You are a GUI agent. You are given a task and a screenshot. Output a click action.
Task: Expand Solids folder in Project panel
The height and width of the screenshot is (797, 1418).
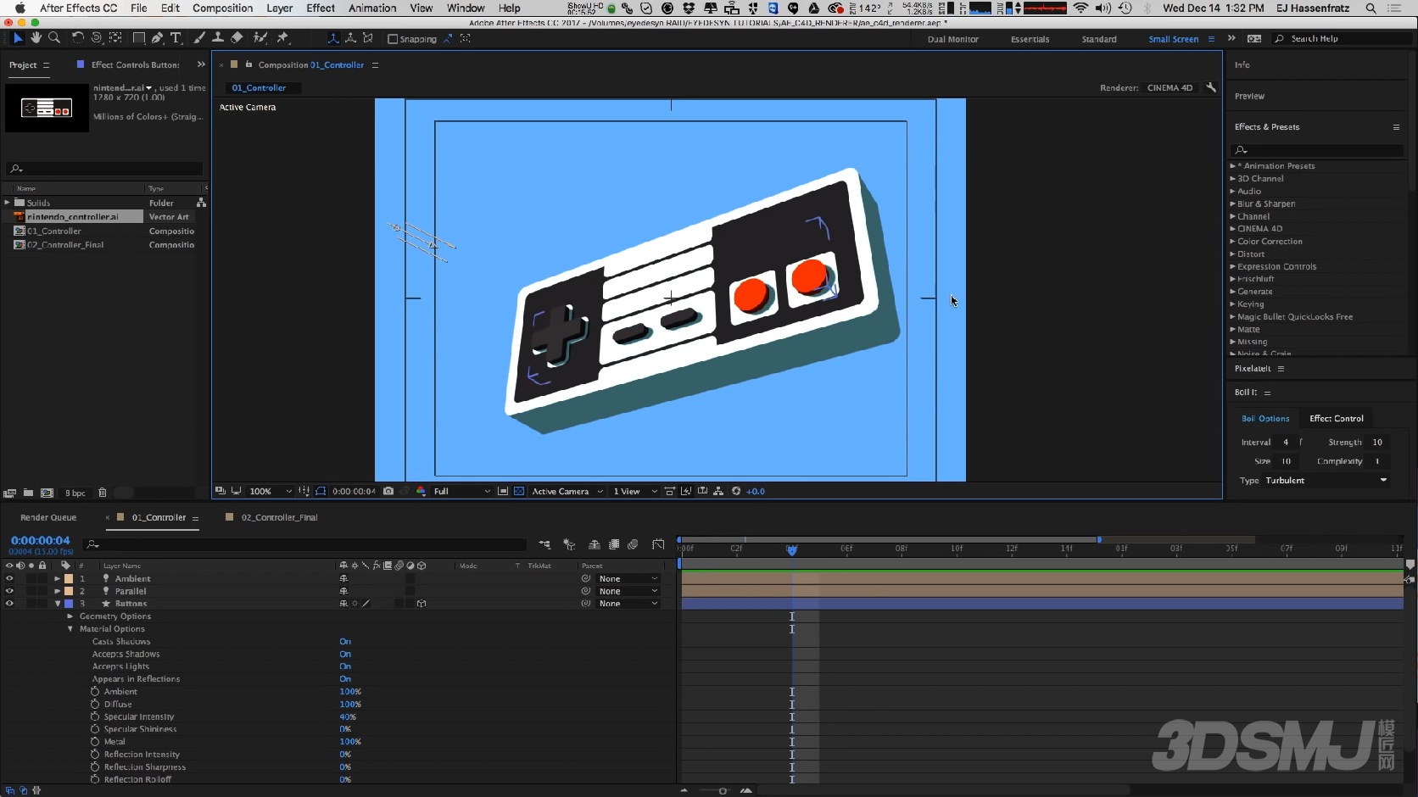[8, 203]
